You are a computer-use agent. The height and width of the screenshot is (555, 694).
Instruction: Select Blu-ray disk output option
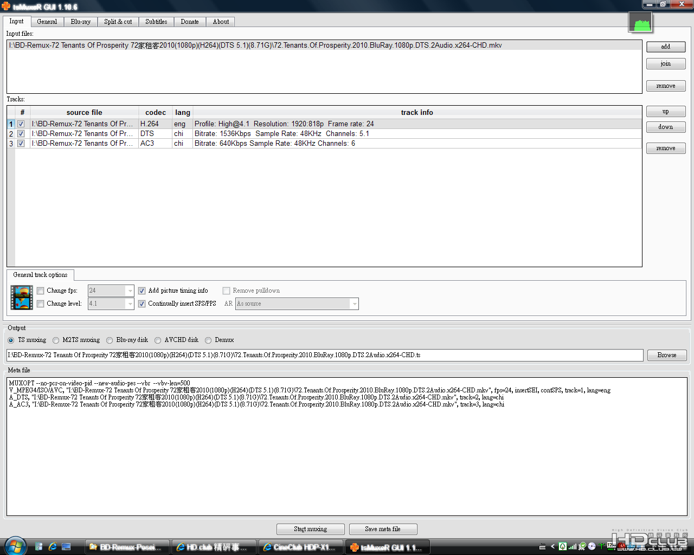click(x=110, y=340)
